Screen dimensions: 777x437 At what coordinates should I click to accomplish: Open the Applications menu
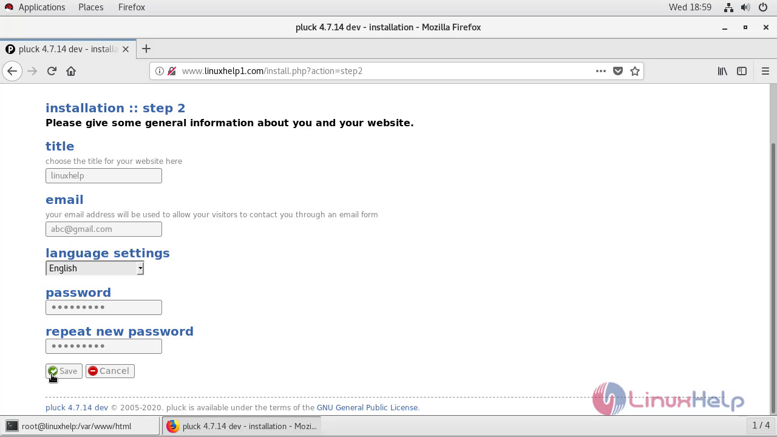(41, 7)
